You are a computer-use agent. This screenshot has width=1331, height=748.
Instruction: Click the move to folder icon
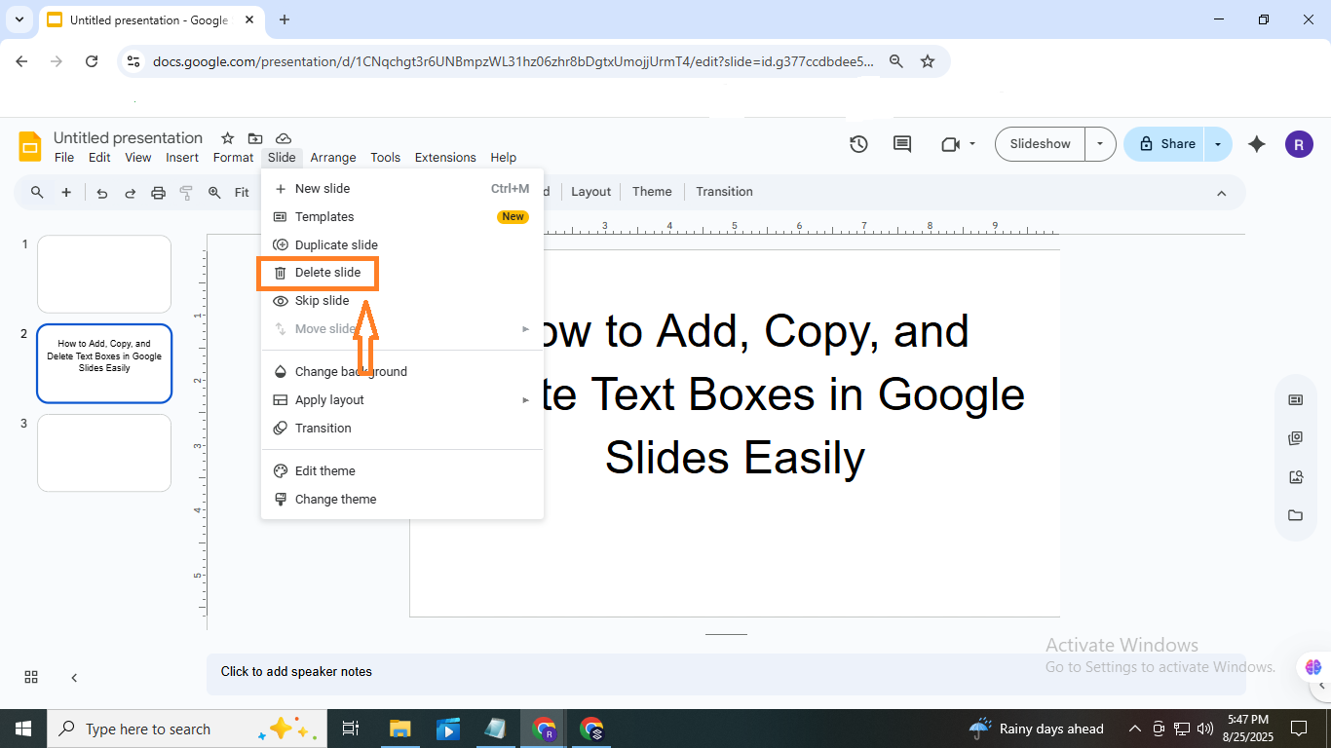(x=254, y=138)
